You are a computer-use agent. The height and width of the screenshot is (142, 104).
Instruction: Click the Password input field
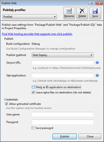(x=63, y=122)
